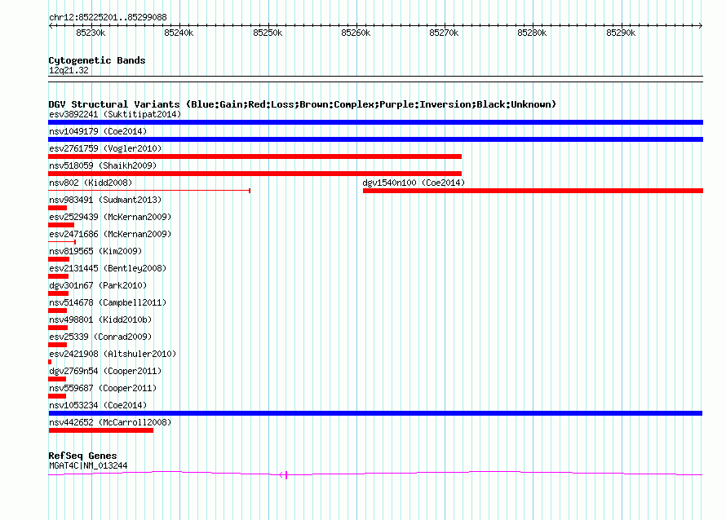Image resolution: width=726 pixels, height=520 pixels.
Task: Select the red bar under nsv983491
Action: [x=57, y=208]
